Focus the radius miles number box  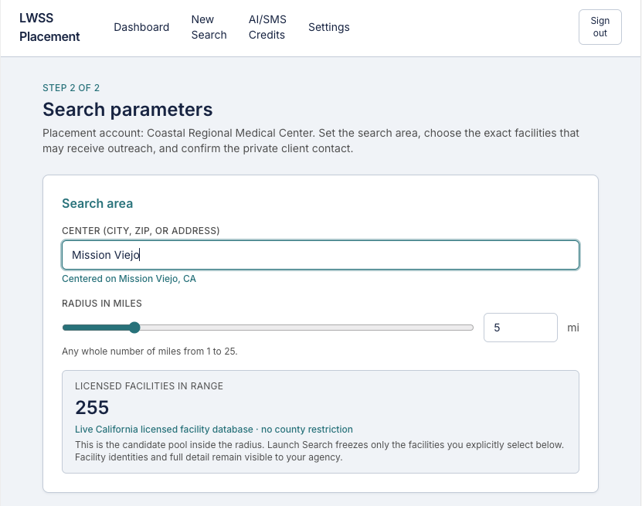tap(521, 328)
